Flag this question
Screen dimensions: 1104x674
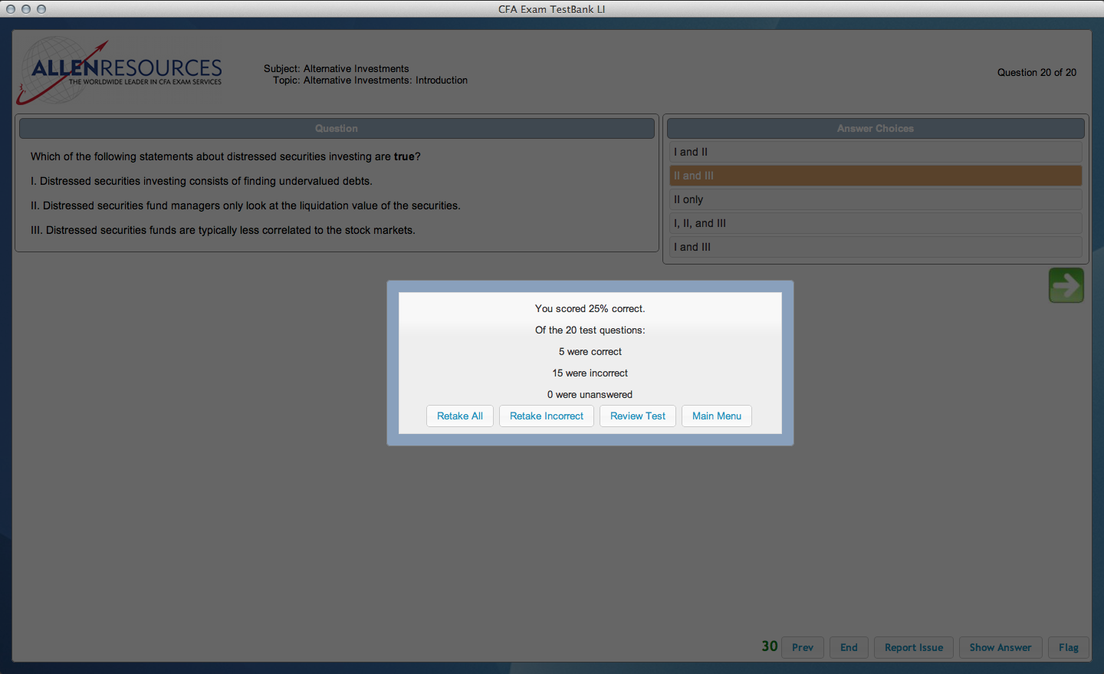point(1068,647)
